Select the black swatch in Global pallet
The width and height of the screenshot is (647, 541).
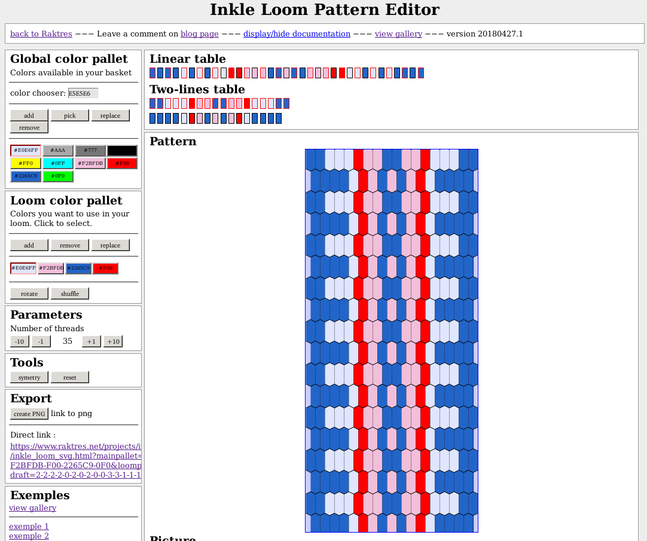tap(122, 150)
